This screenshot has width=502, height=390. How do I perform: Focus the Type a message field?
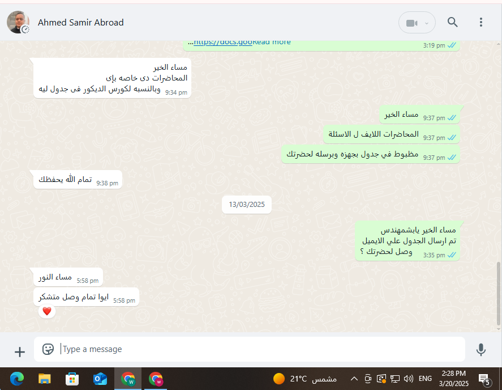(x=250, y=349)
